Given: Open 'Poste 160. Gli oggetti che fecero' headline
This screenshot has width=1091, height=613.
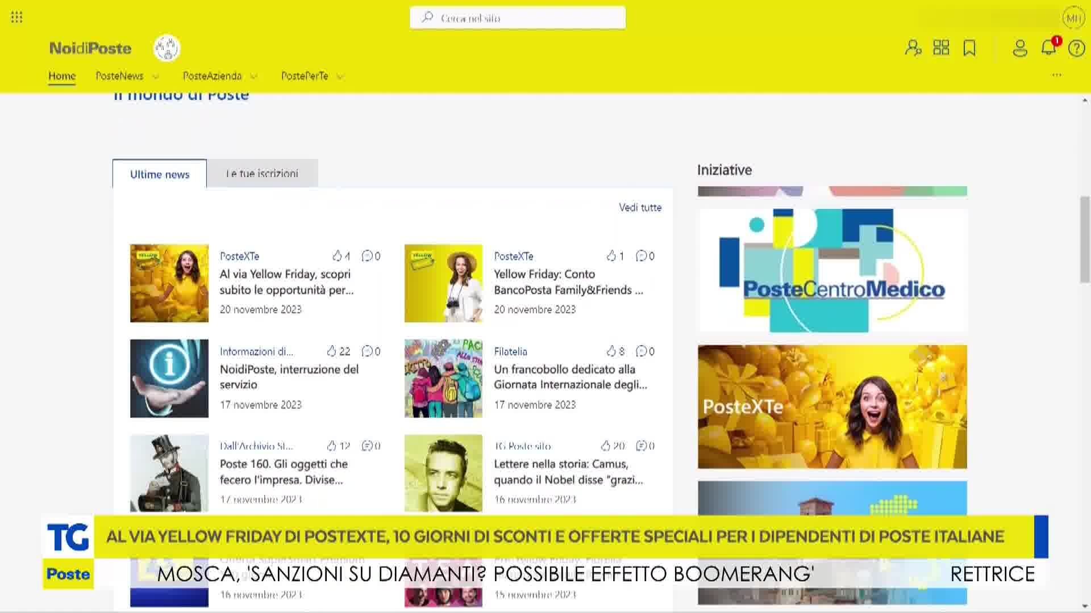Looking at the screenshot, I should pos(284,472).
